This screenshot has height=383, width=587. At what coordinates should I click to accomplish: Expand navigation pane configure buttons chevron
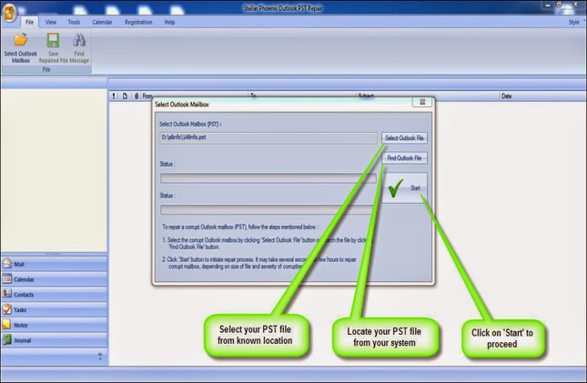(x=100, y=356)
